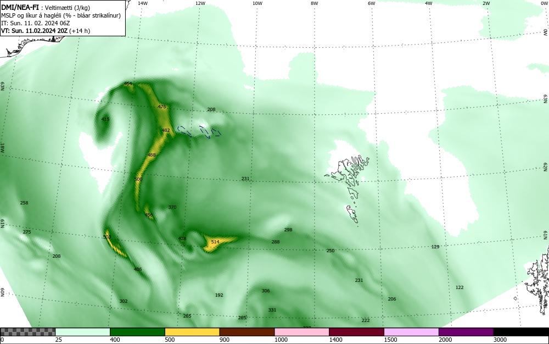Click the 14W longitude label
Viewport: 549px width, 344px height.
143,3
